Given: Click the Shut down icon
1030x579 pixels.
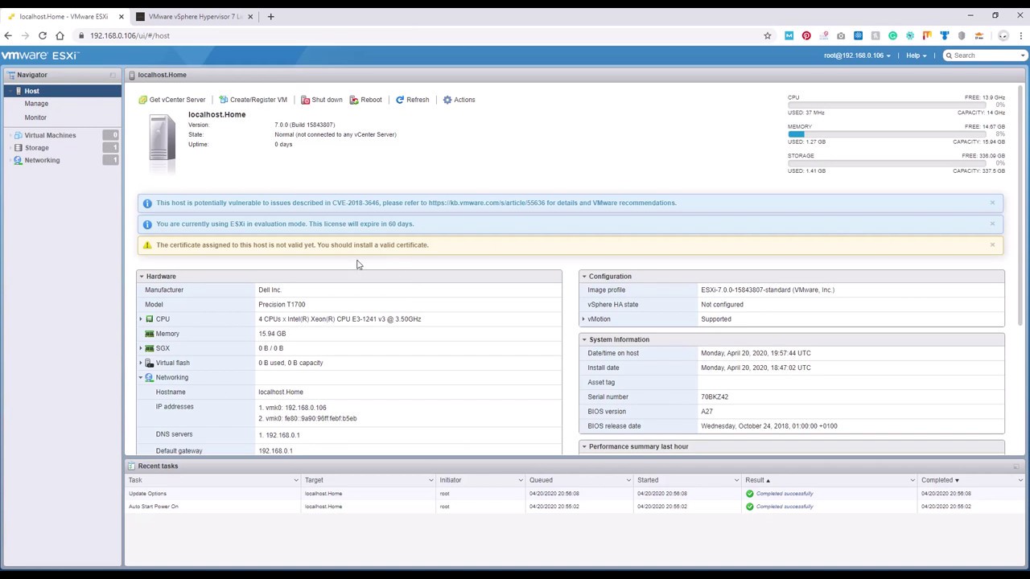Looking at the screenshot, I should [x=306, y=100].
